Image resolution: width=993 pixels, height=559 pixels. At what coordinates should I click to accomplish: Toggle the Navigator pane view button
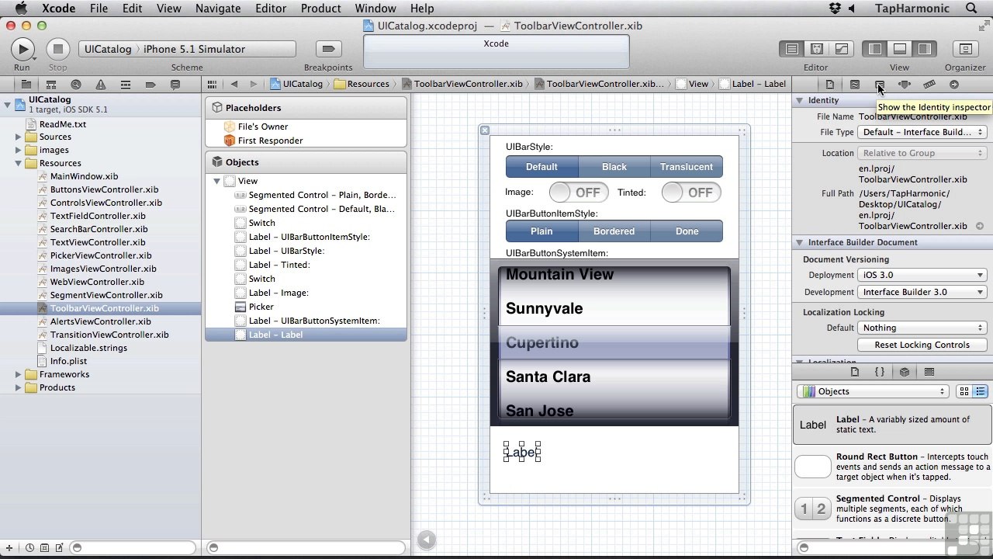pyautogui.click(x=875, y=49)
